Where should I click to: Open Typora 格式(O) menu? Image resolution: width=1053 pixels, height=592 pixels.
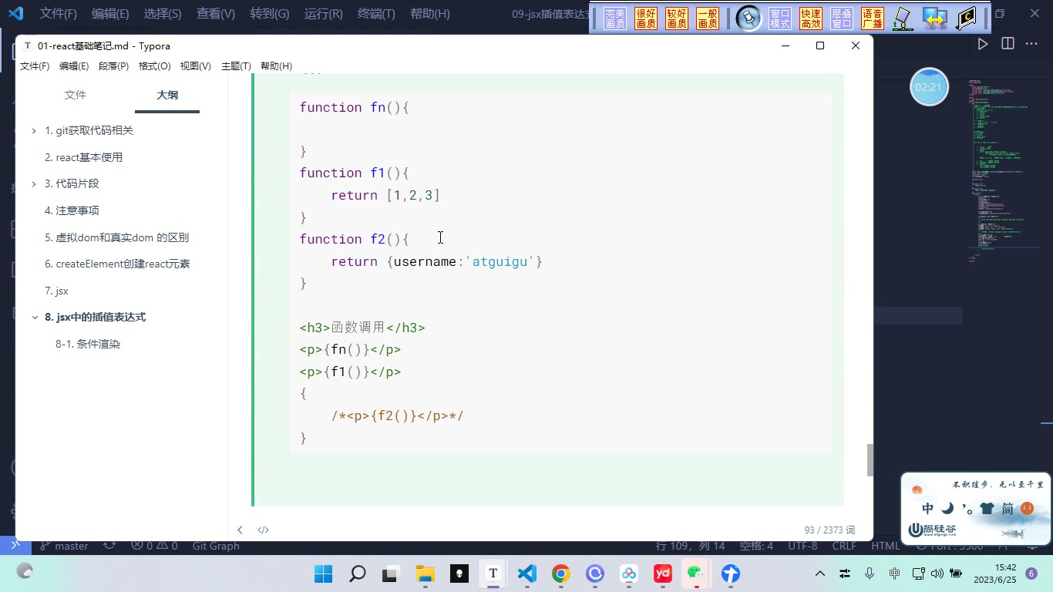click(x=154, y=66)
